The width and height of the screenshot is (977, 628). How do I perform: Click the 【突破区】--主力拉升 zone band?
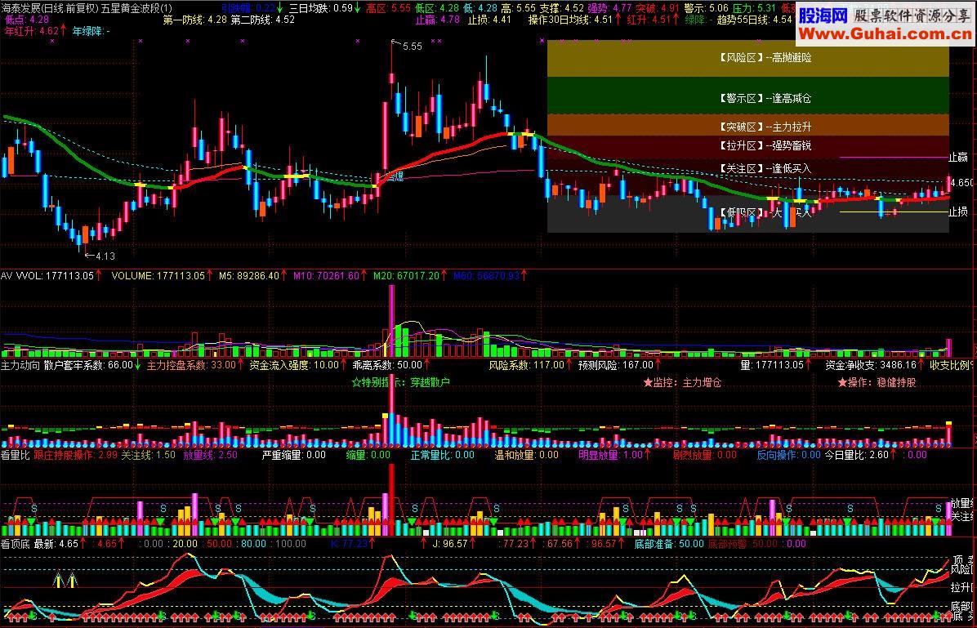(x=747, y=125)
